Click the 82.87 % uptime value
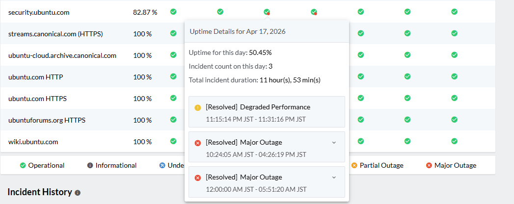514x204 pixels. (145, 12)
